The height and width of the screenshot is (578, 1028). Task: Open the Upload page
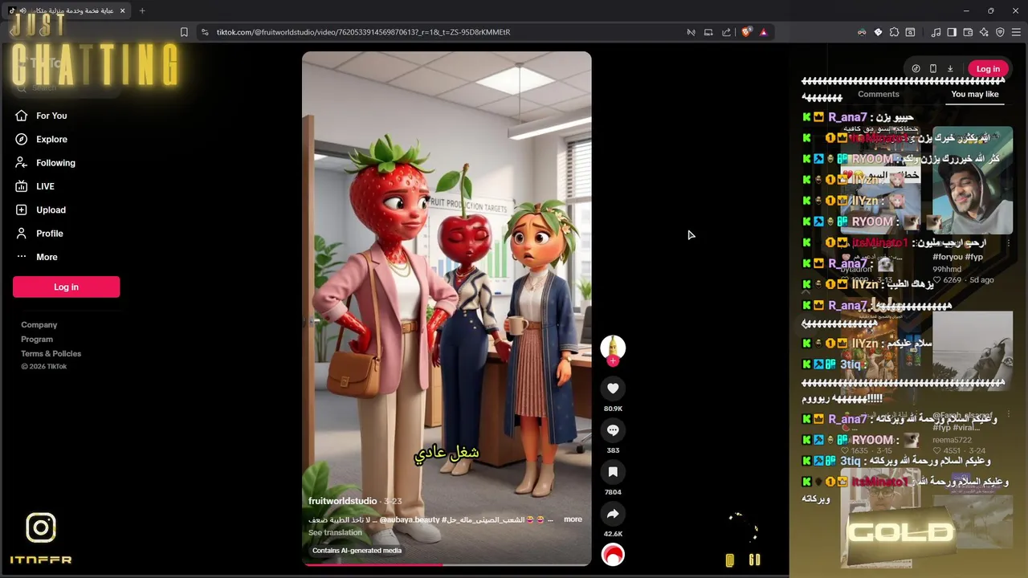(x=51, y=210)
